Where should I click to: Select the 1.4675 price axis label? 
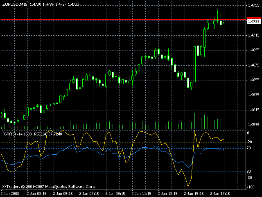[254, 65]
